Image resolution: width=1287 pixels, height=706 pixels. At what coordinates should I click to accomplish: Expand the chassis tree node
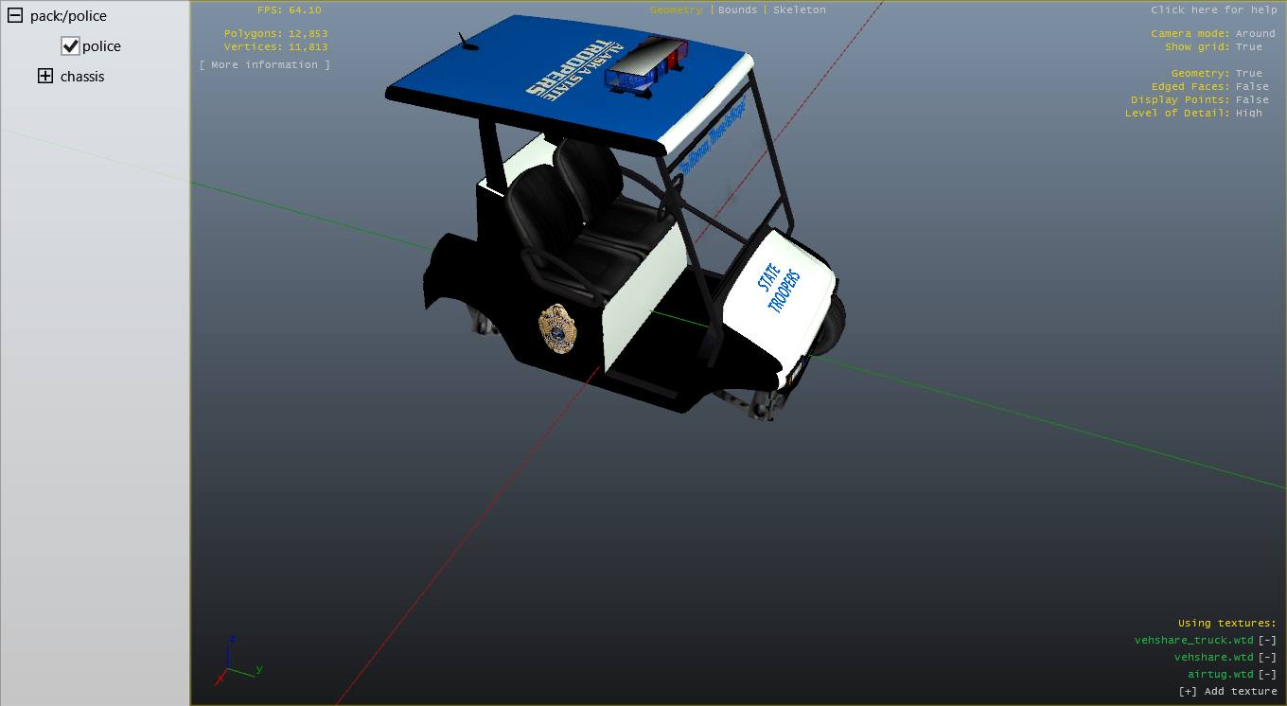(x=44, y=77)
